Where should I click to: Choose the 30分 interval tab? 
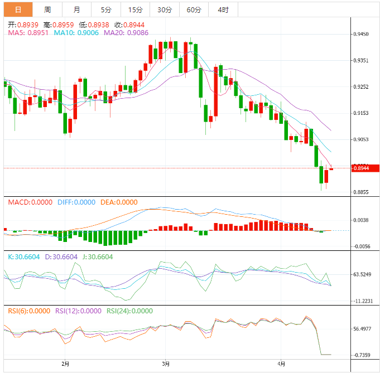click(x=165, y=9)
